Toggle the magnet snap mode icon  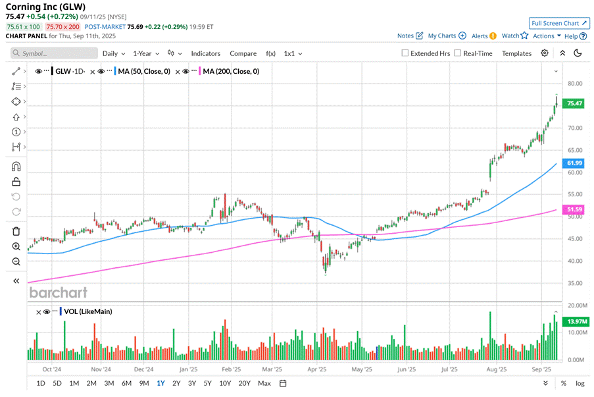click(x=16, y=167)
